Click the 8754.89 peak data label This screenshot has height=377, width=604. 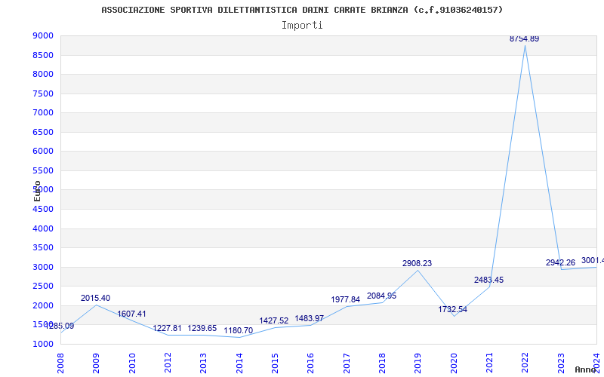click(x=524, y=38)
